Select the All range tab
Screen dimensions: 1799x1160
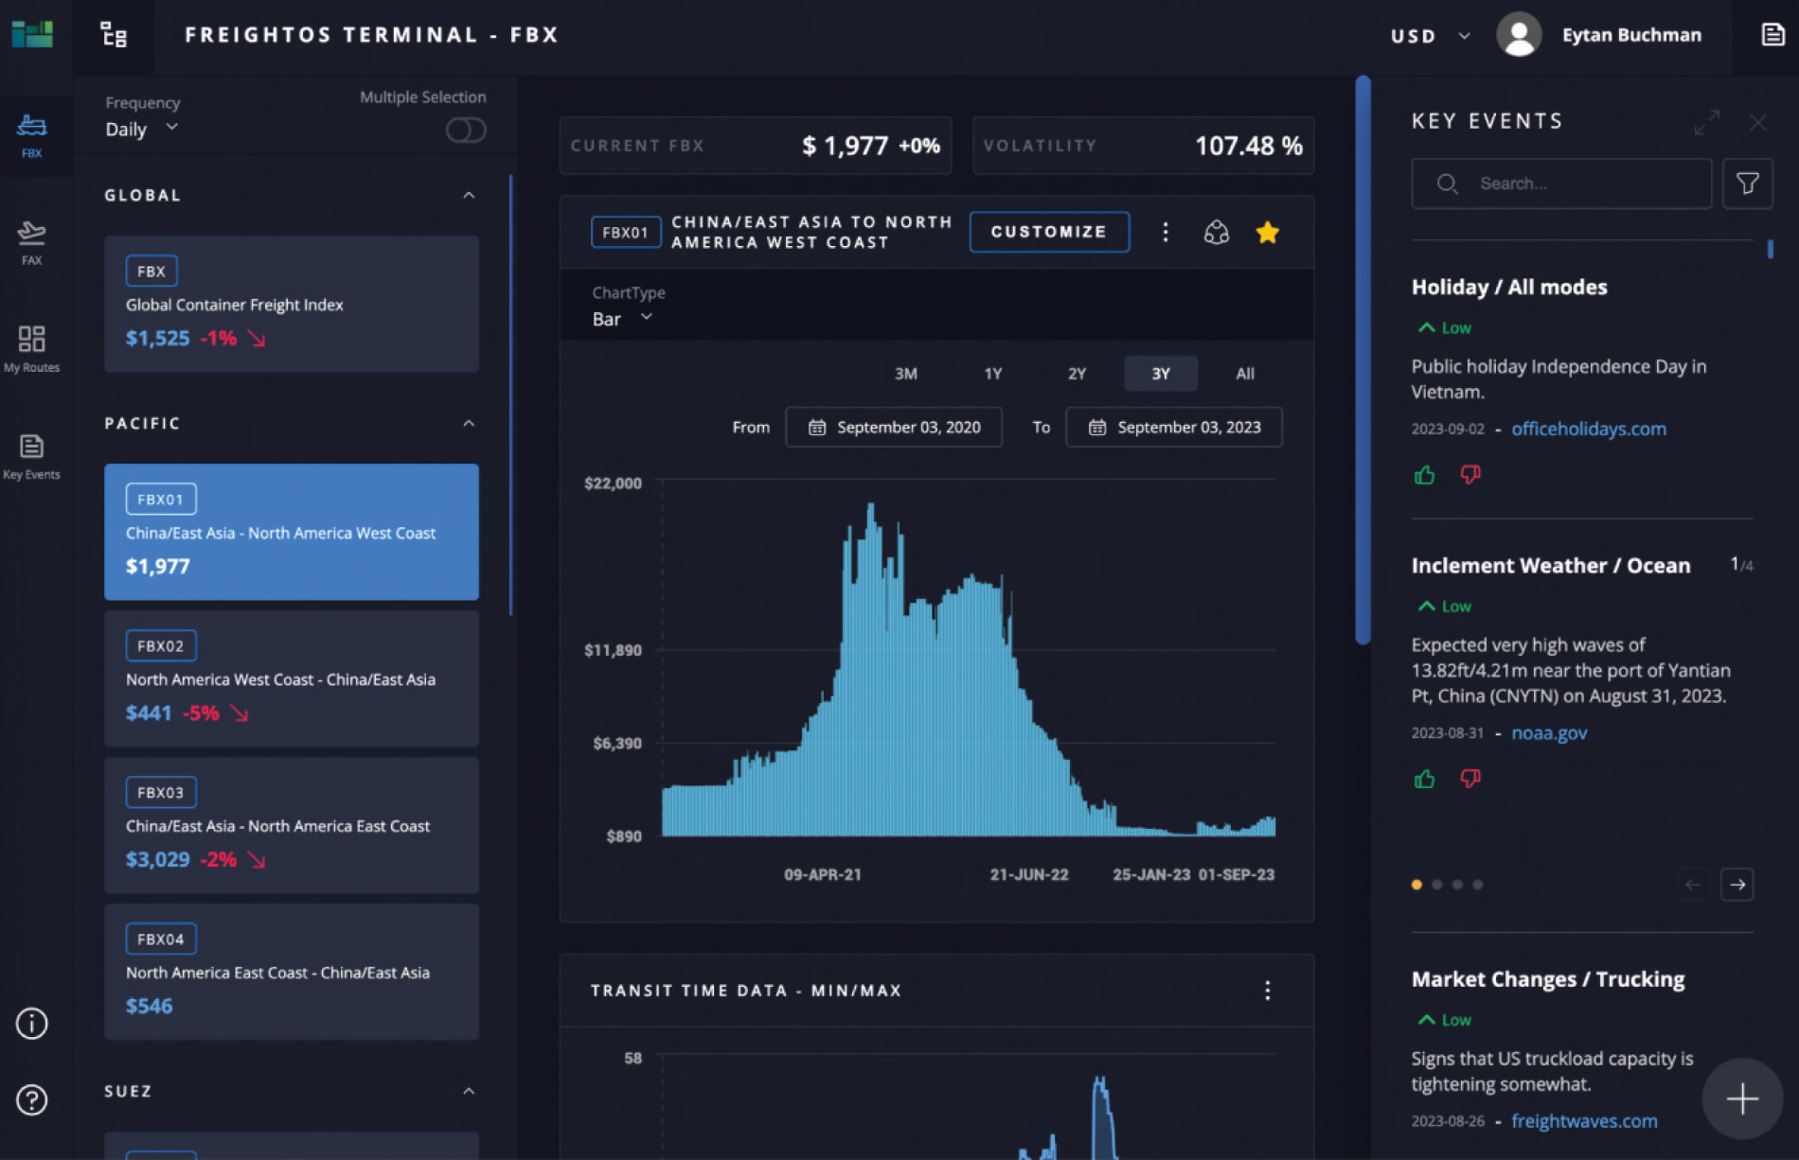[1245, 374]
